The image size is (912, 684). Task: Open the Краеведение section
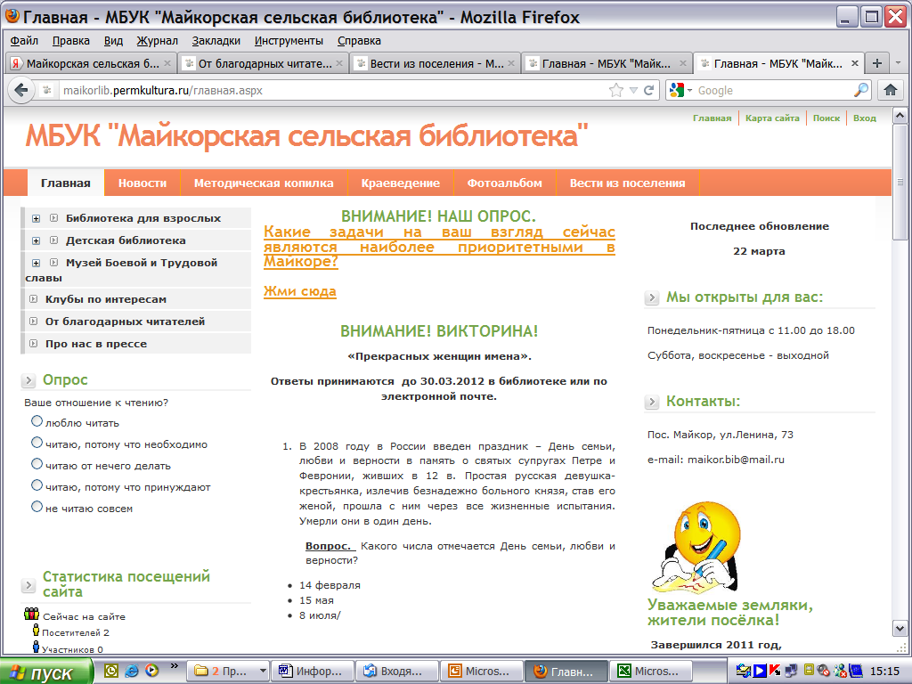click(x=400, y=183)
